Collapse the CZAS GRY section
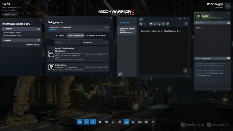Screen dimensions: 233x131 pos(3,28)
